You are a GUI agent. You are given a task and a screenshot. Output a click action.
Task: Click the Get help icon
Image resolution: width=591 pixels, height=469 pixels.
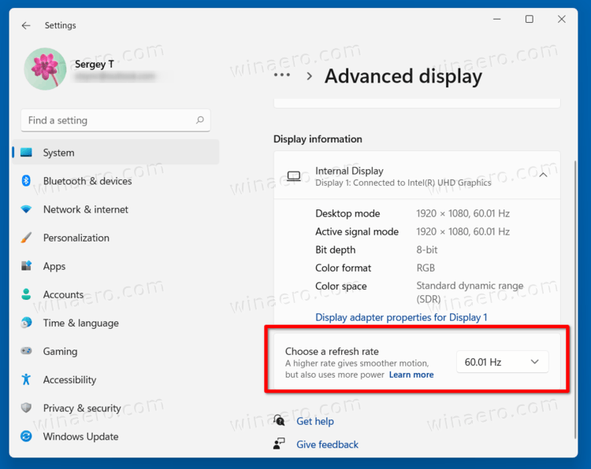coord(279,420)
